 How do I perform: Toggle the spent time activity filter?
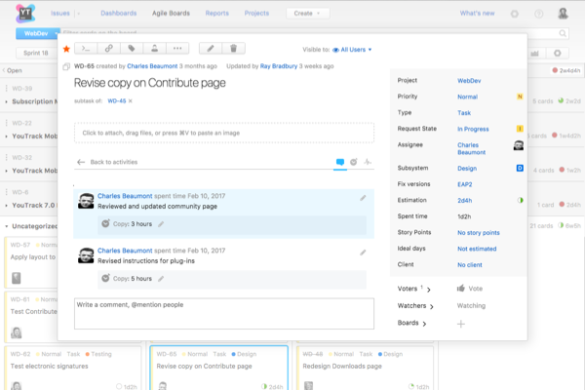tap(354, 162)
